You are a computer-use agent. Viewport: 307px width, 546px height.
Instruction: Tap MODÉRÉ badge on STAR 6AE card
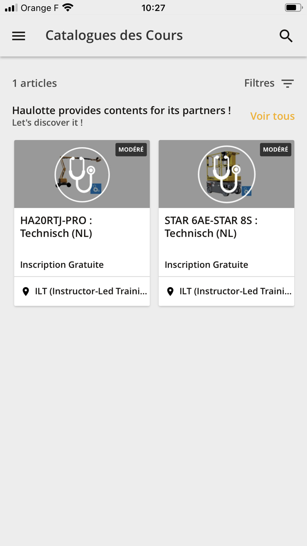(x=275, y=150)
